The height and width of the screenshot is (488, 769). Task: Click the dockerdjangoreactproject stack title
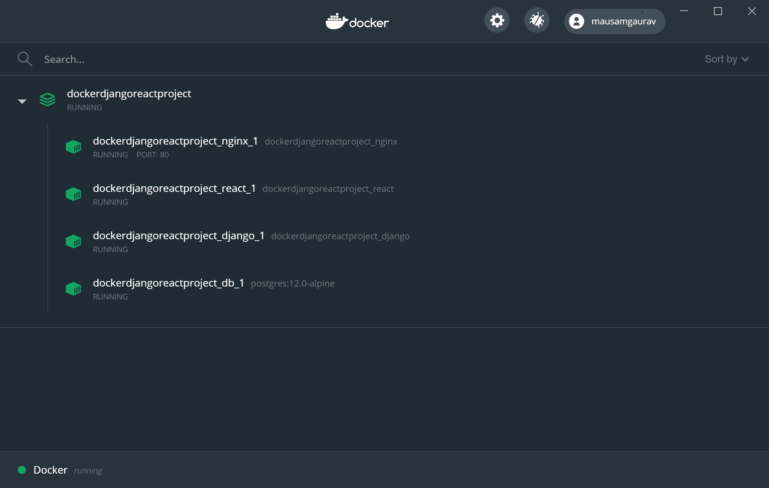(129, 94)
